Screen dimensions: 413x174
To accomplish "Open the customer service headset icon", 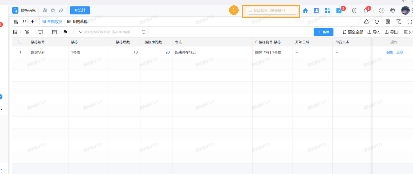I will click(x=392, y=11).
